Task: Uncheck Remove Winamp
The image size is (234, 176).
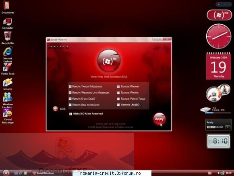Action: tap(118, 86)
